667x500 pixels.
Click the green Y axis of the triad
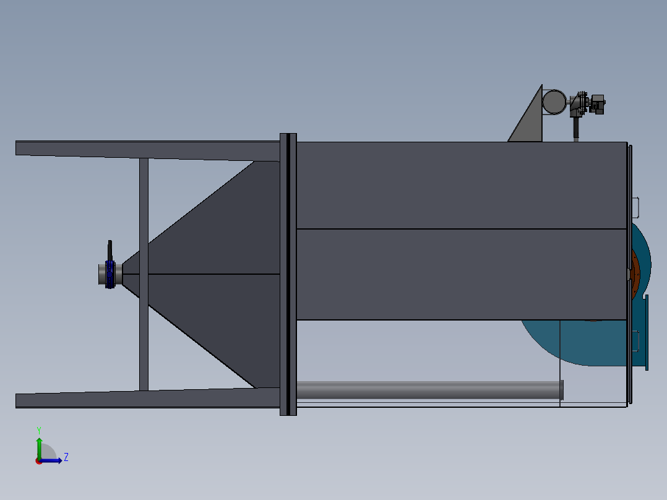(x=39, y=444)
